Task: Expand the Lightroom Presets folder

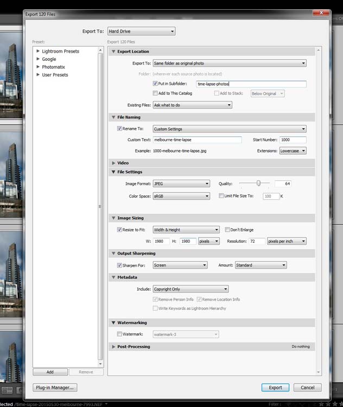Action: tap(38, 52)
